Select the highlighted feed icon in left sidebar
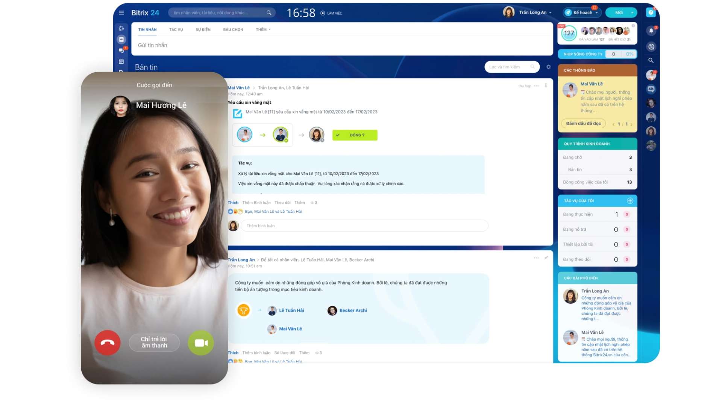 (x=121, y=39)
